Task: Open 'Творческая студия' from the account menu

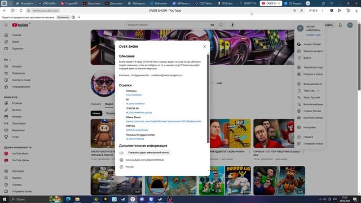Action: click(310, 68)
